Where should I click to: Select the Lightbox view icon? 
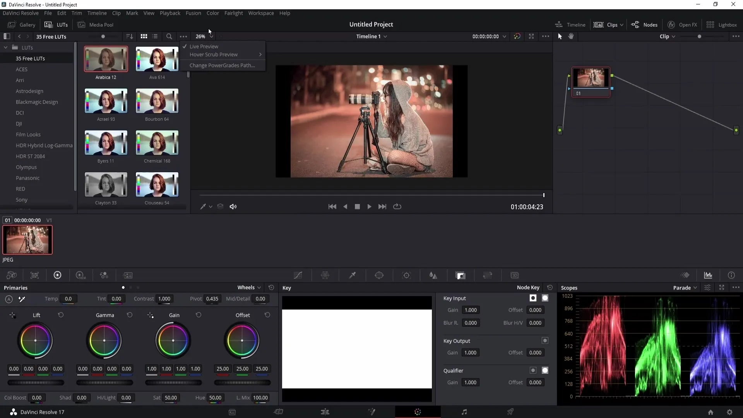(x=710, y=24)
